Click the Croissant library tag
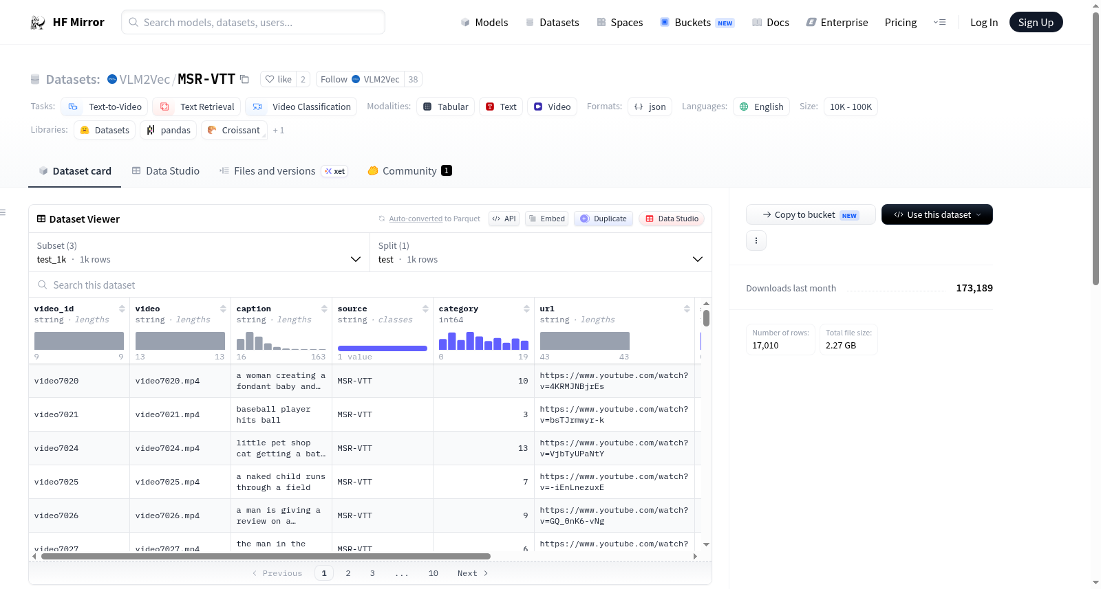Screen dimensions: 1101x589 coord(233,130)
